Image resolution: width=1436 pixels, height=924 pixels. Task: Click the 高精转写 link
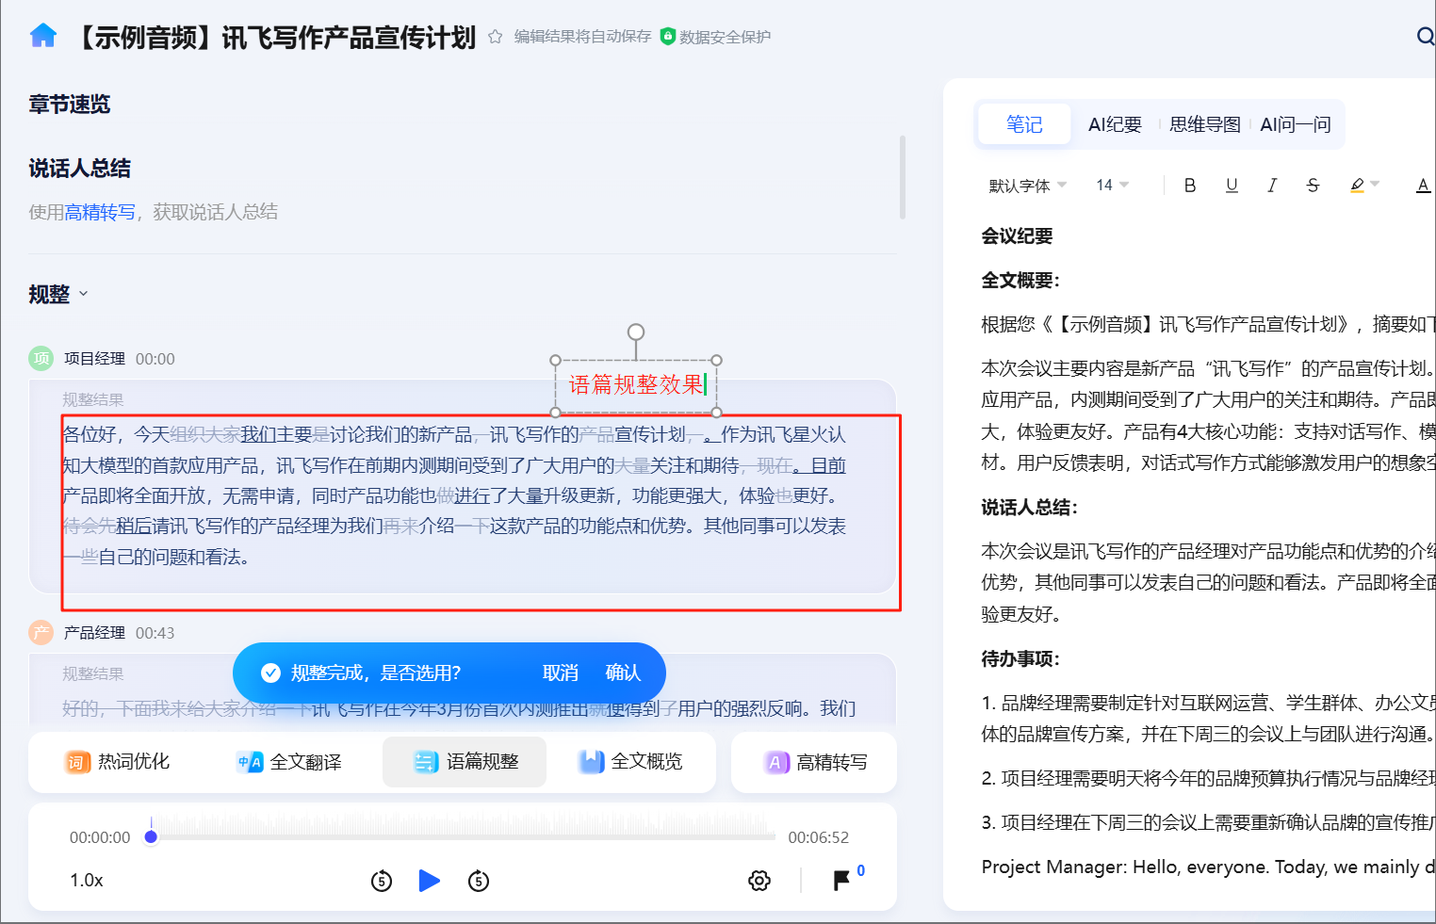pyautogui.click(x=100, y=213)
